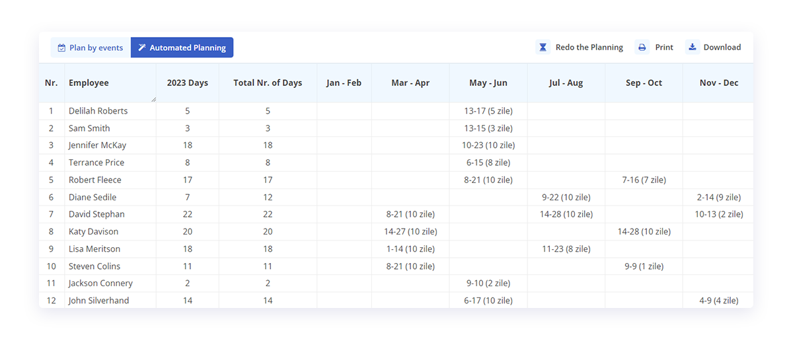The height and width of the screenshot is (341, 793).
Task: Click the Jul - Aug column header
Action: pyautogui.click(x=566, y=83)
